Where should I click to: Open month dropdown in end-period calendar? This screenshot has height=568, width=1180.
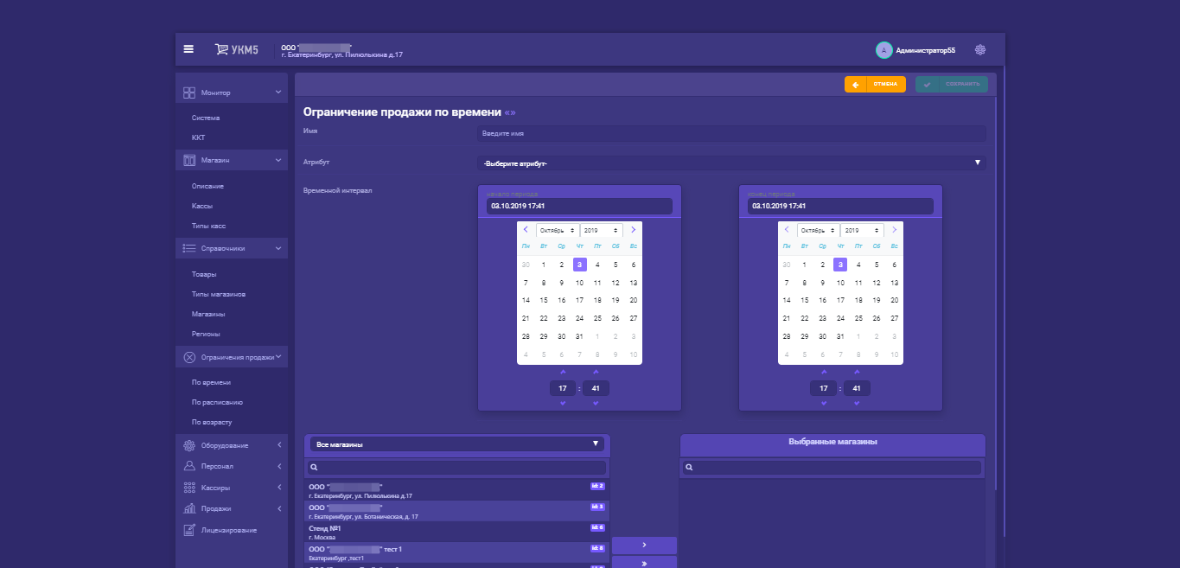tap(818, 231)
